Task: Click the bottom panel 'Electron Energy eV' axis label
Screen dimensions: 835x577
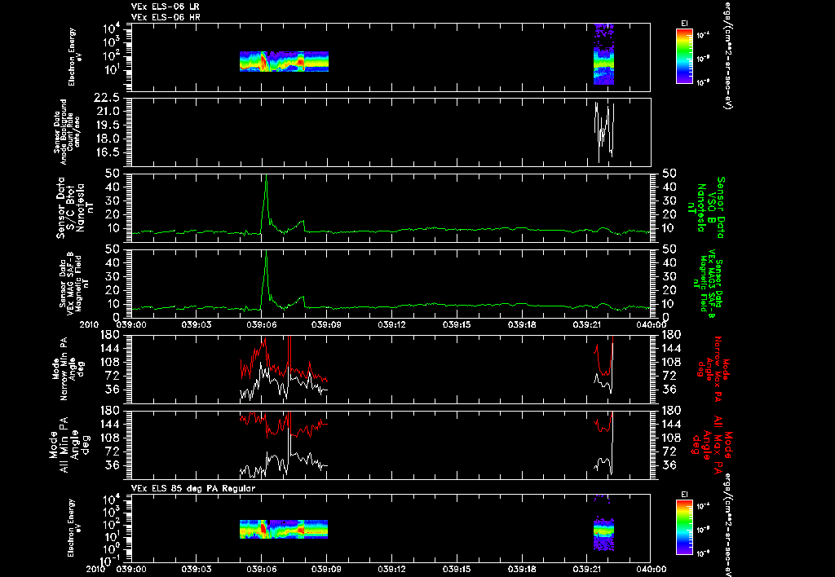Action: (x=76, y=528)
